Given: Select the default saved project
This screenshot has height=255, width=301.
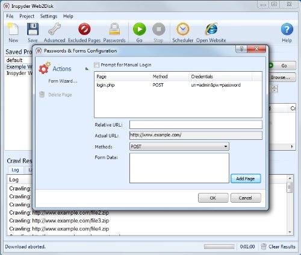Looking at the screenshot, I should (x=14, y=60).
